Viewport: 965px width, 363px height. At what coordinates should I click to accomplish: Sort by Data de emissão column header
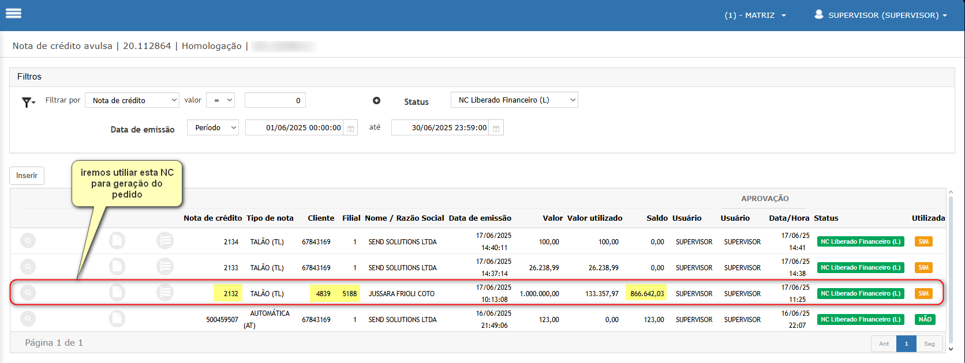click(x=480, y=218)
